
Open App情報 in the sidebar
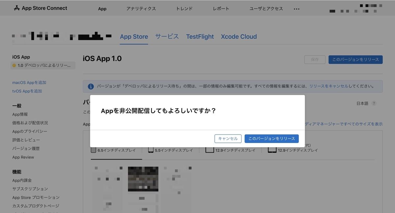(20, 115)
